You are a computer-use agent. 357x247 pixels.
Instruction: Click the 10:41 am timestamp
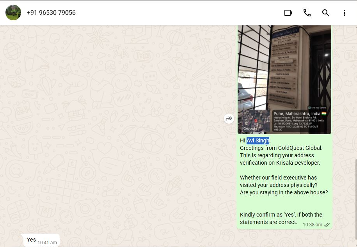[47, 243]
